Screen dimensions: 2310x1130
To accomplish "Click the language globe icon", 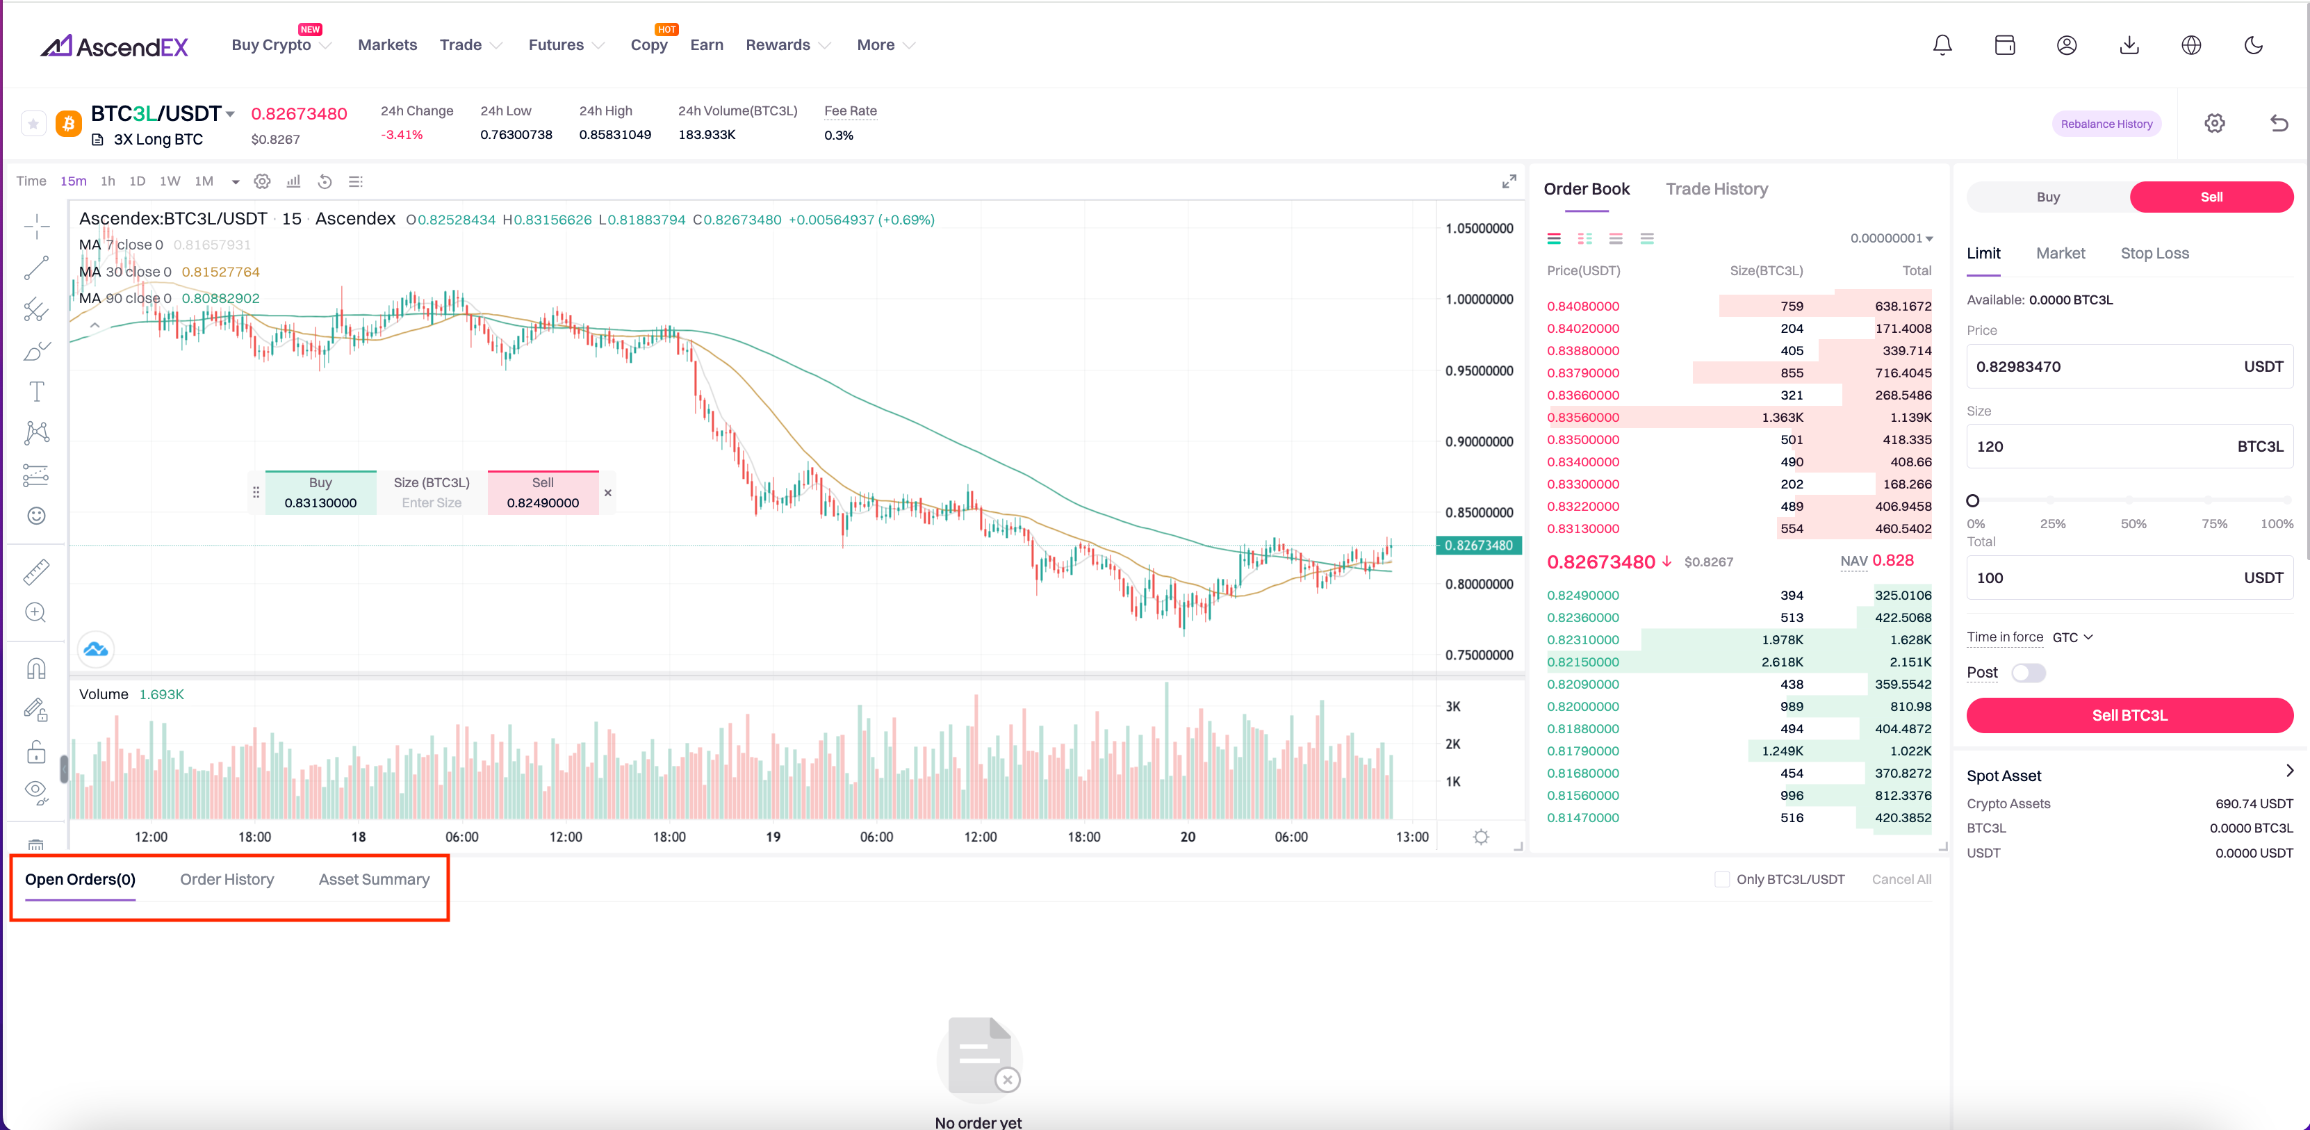I will (x=2190, y=45).
